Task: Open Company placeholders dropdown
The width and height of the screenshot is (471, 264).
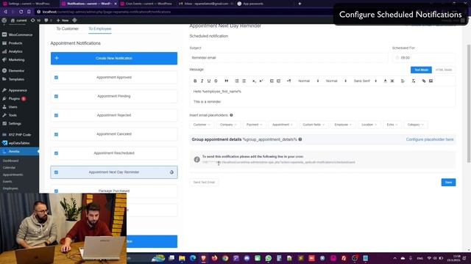Action: pos(228,125)
